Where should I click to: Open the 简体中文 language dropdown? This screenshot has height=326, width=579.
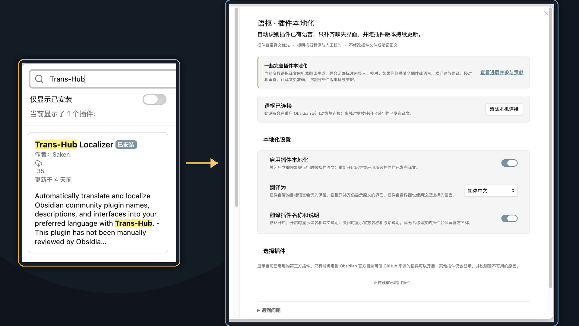click(491, 191)
